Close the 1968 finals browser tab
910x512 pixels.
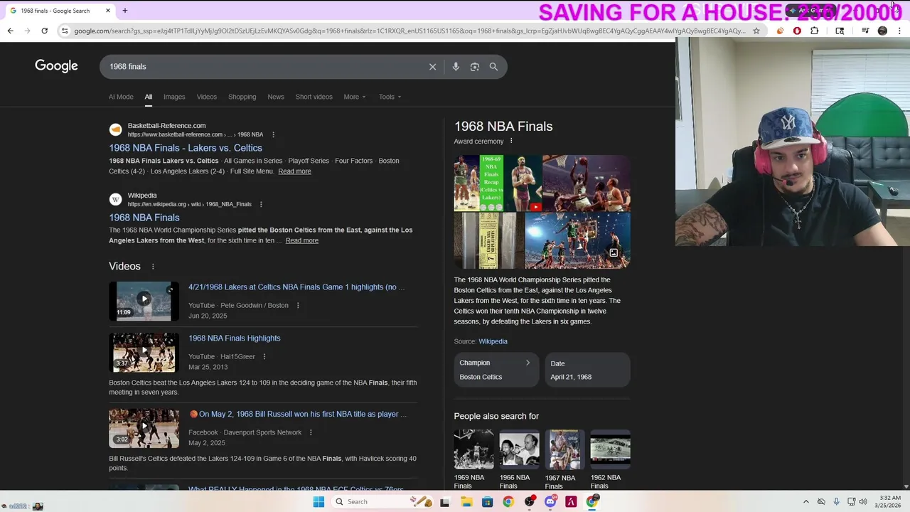[108, 11]
